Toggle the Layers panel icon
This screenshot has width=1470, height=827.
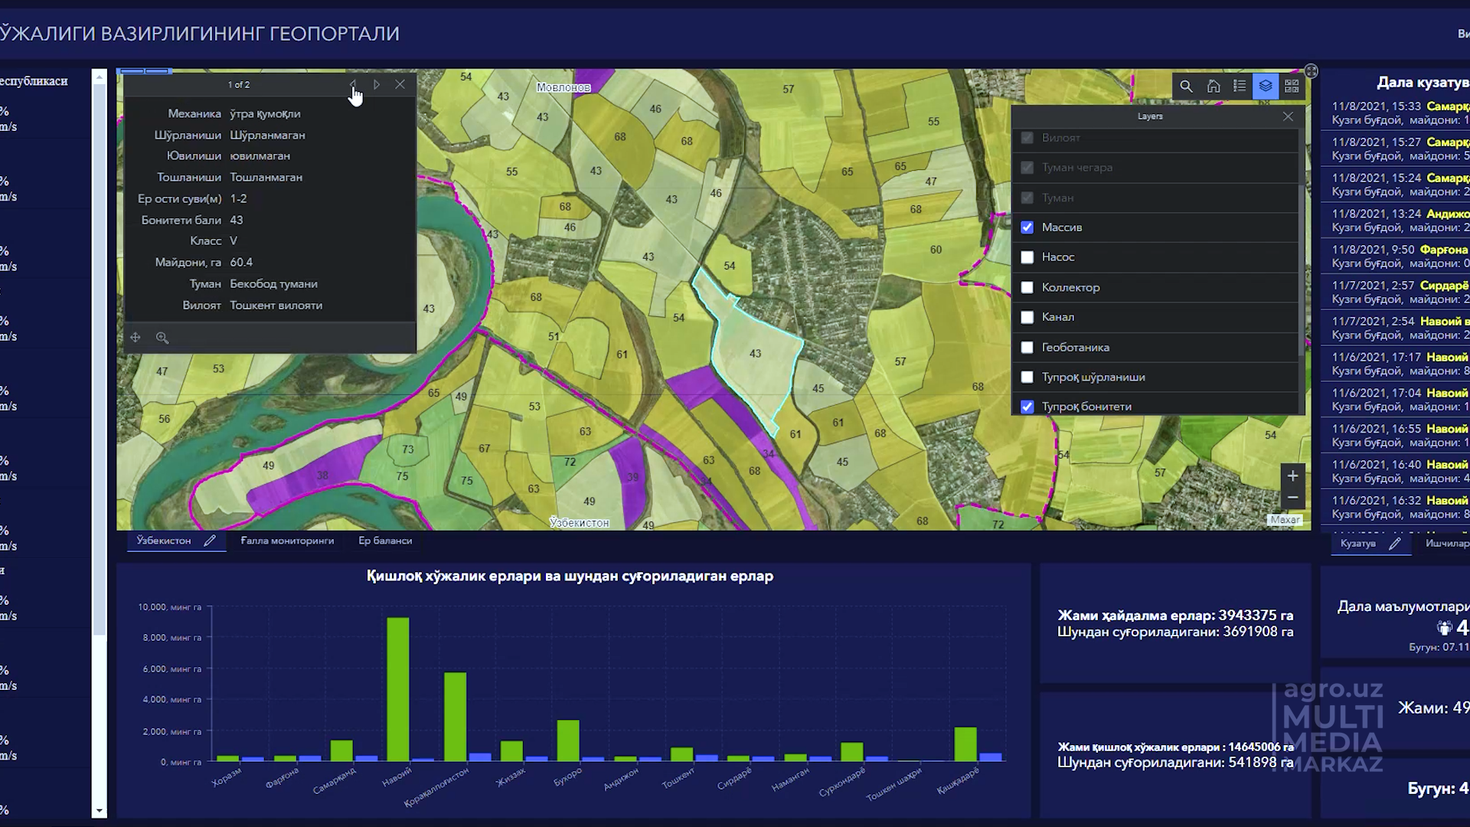(1266, 87)
